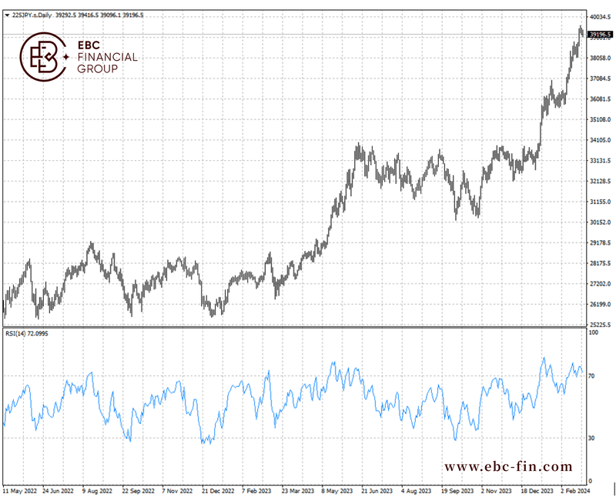This screenshot has height=504, width=616.
Task: Click the 30152.0 price axis label
Action: tap(599, 222)
